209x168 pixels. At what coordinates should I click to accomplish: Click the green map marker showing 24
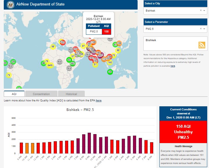coord(13,61)
